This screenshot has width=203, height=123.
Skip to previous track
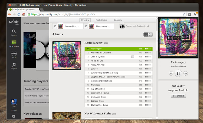171,73
